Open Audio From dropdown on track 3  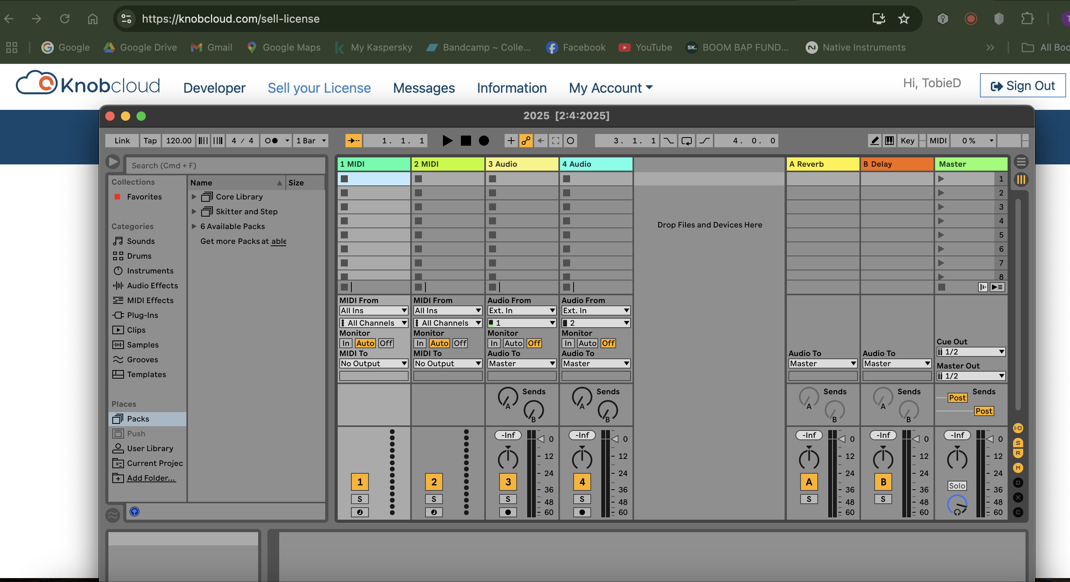(x=521, y=310)
